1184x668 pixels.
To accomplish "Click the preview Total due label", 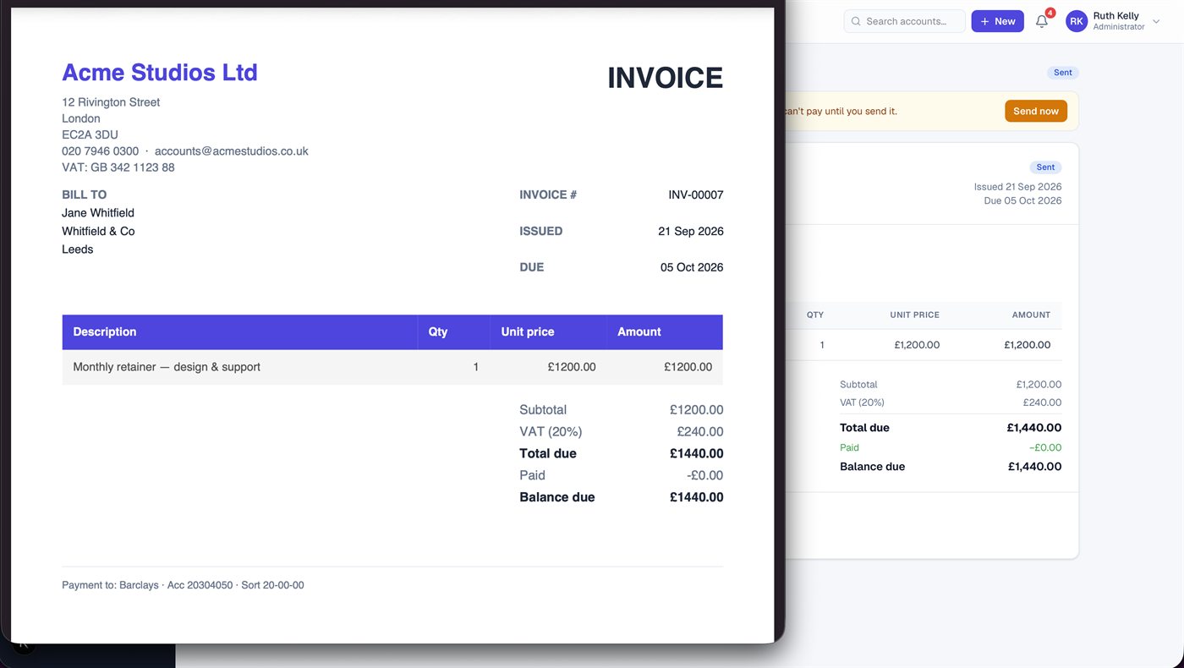I will 548,453.
